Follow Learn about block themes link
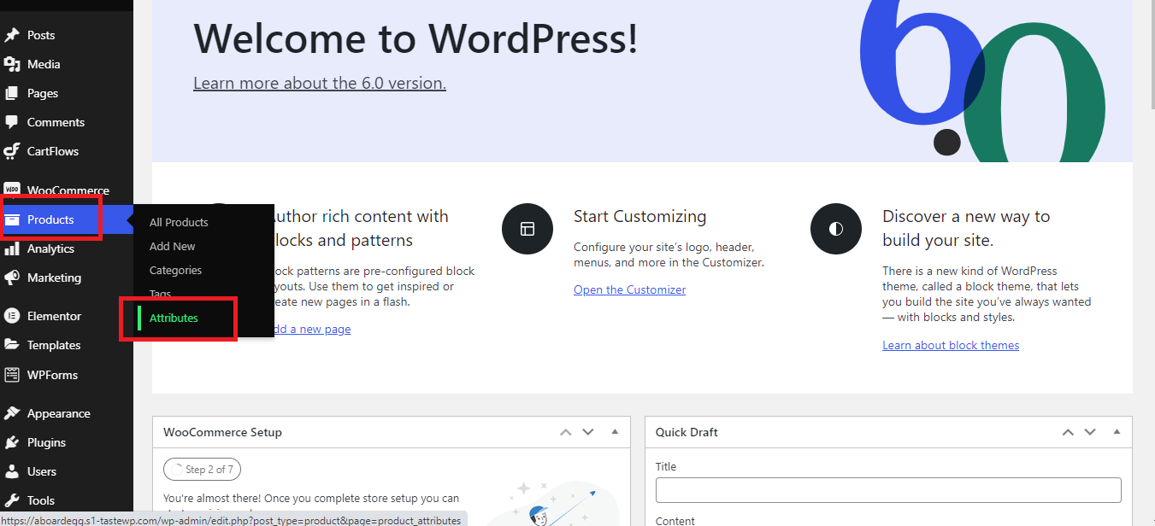 951,345
